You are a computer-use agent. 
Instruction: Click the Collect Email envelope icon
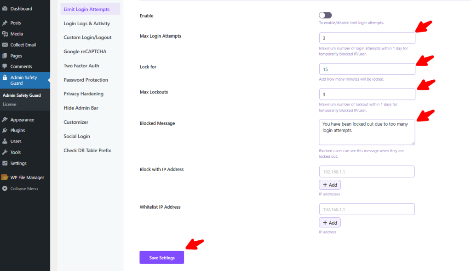pyautogui.click(x=5, y=45)
